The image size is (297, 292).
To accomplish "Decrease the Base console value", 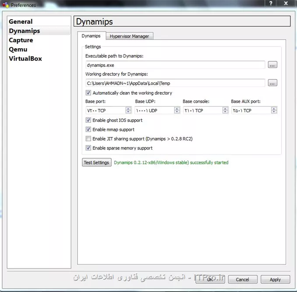I will point(225,112).
